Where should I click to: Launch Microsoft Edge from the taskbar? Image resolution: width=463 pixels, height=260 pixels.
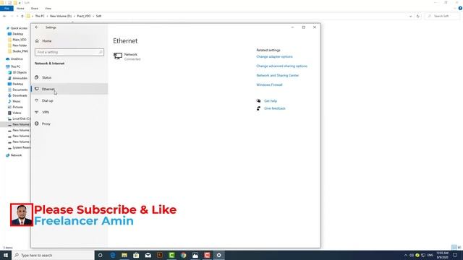[113, 255]
